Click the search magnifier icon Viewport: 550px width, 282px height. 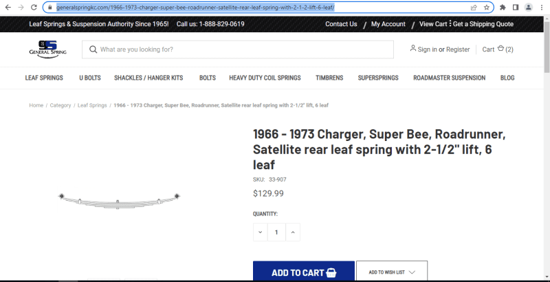(92, 50)
